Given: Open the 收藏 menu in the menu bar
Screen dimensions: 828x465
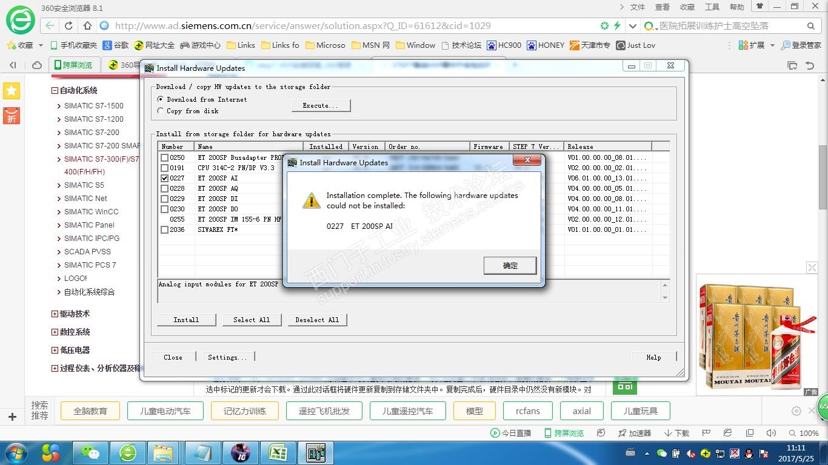Looking at the screenshot, I should [687, 7].
